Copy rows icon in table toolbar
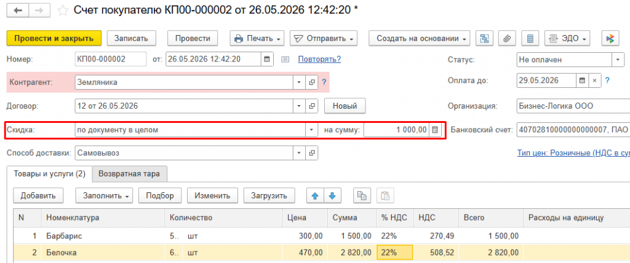Image resolution: width=630 pixels, height=263 pixels. (x=362, y=195)
